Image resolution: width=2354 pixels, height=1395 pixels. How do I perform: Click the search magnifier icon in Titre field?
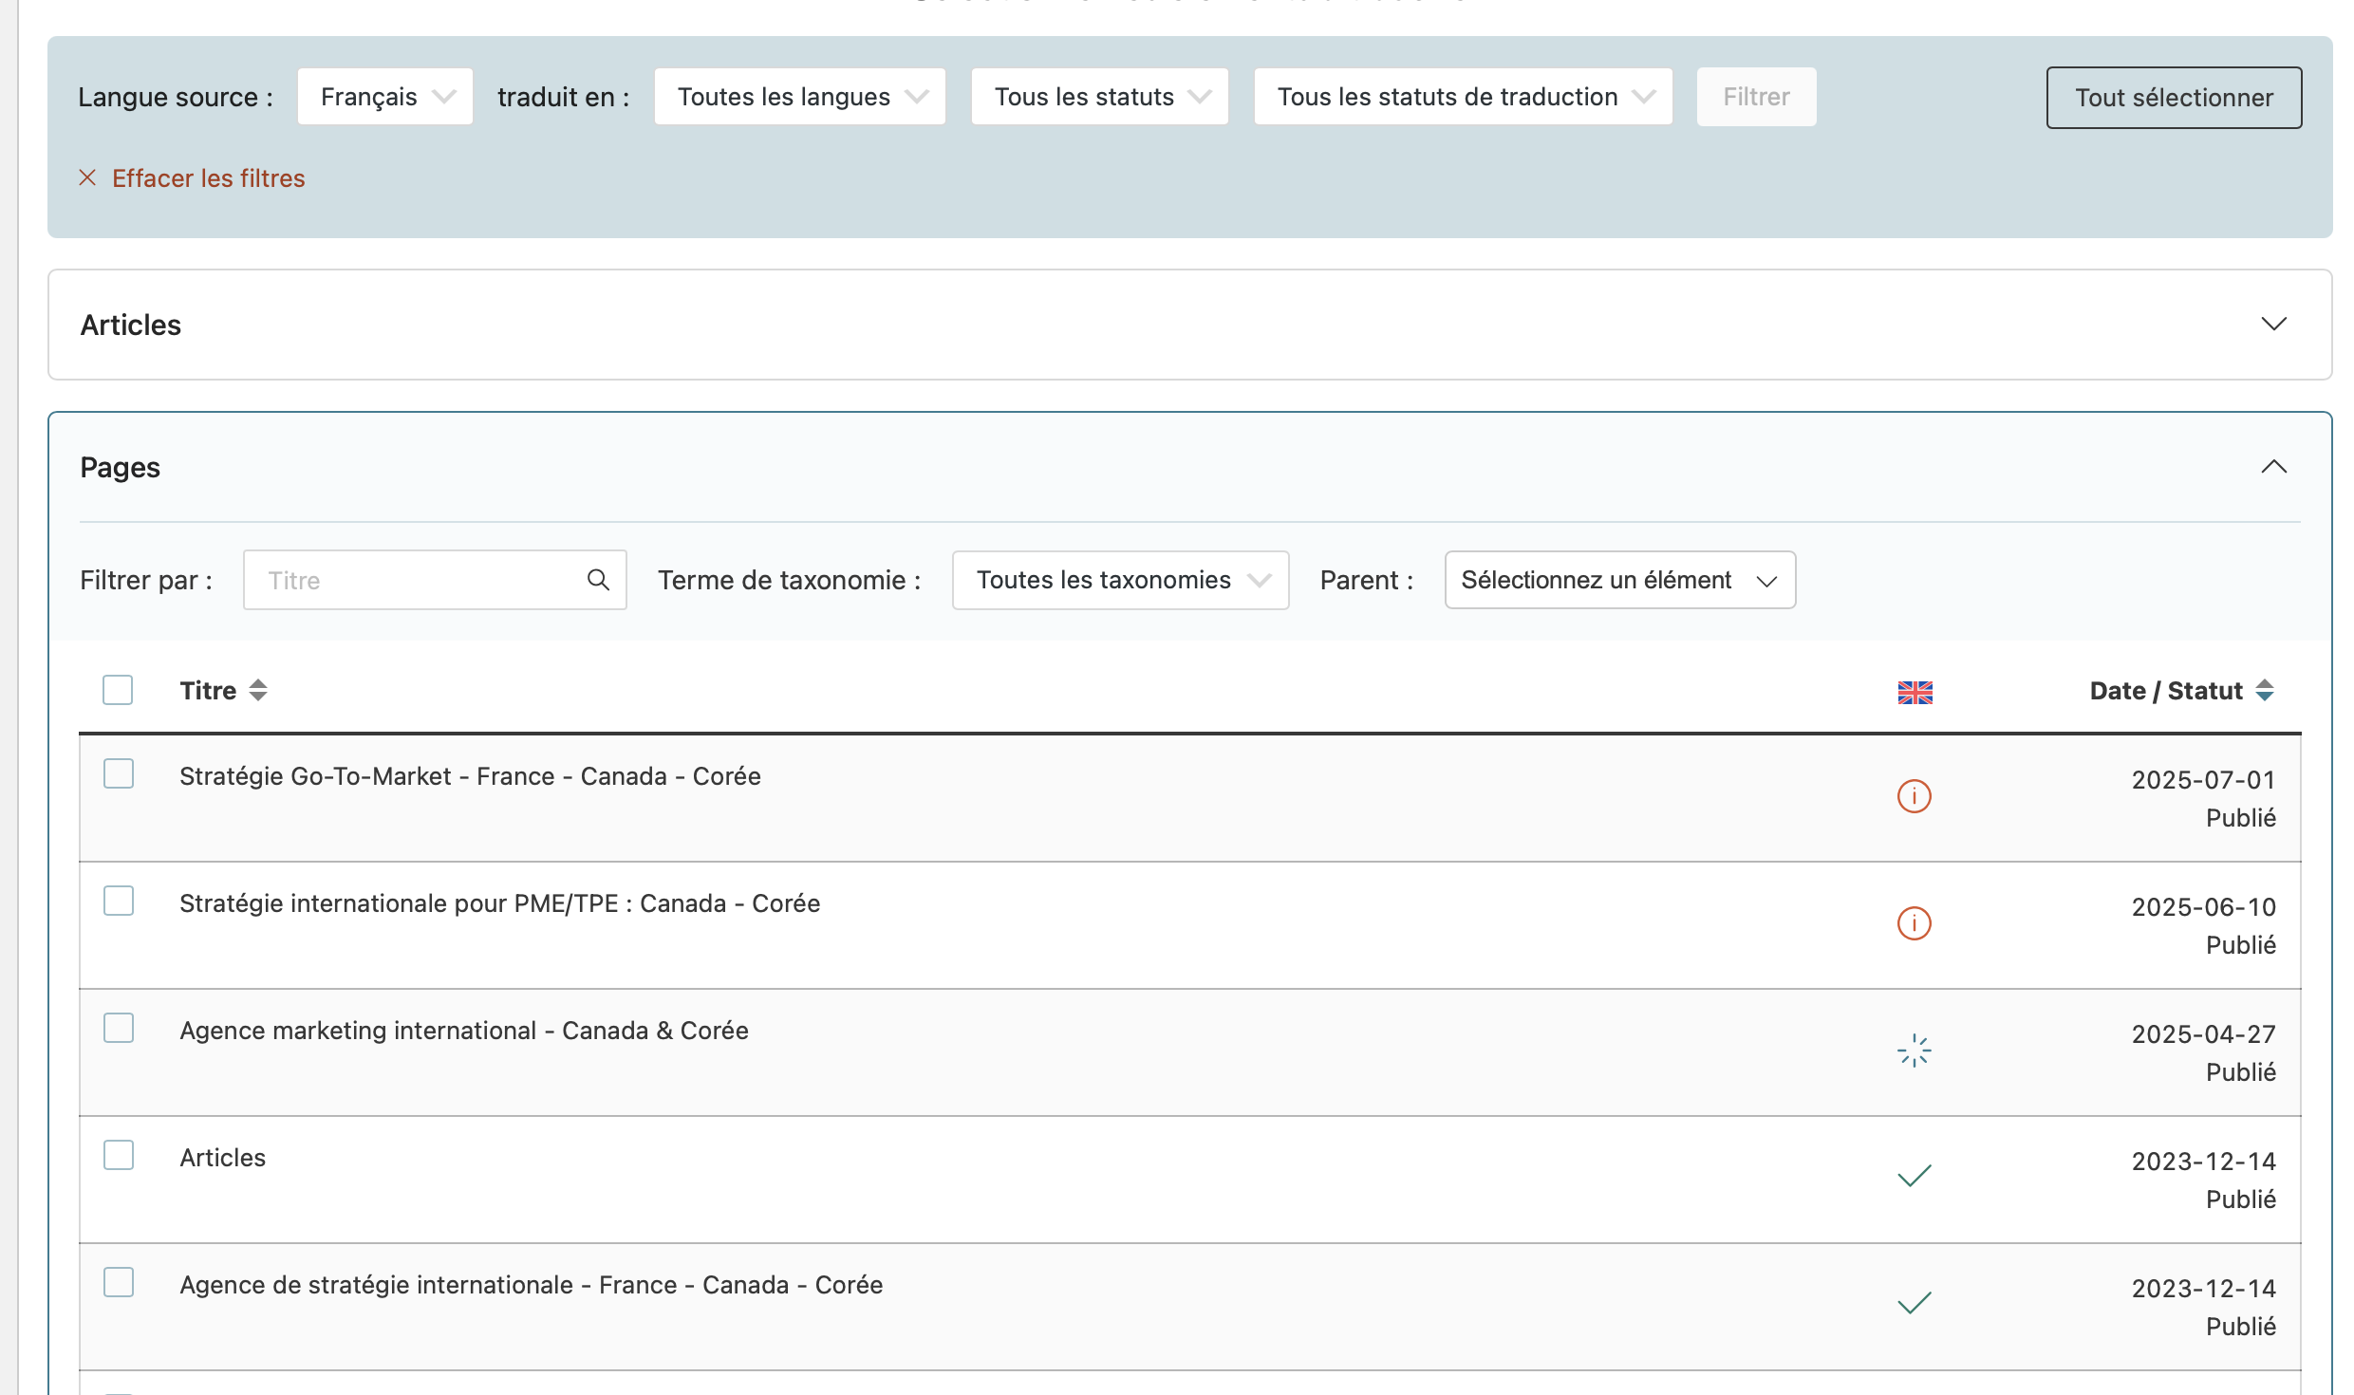598,580
